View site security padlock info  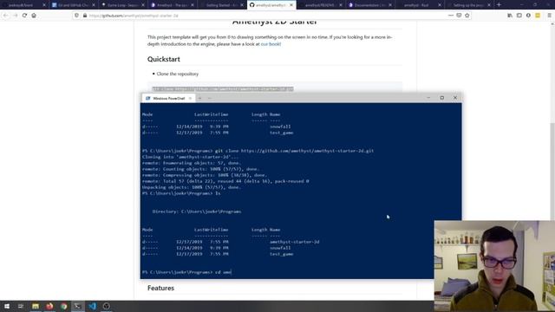click(85, 16)
